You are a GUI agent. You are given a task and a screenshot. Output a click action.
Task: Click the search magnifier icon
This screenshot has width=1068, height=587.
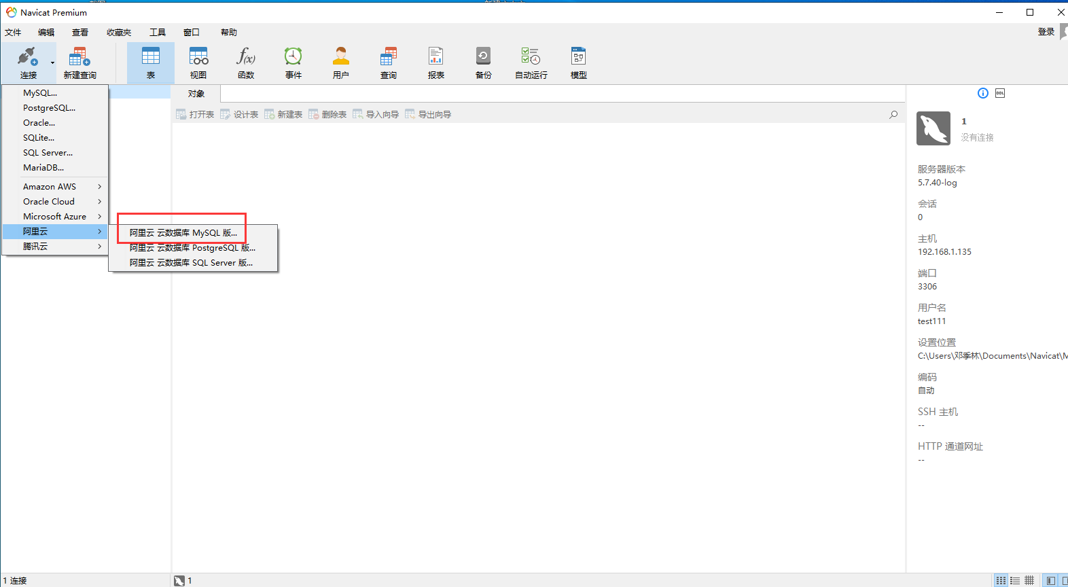tap(893, 115)
